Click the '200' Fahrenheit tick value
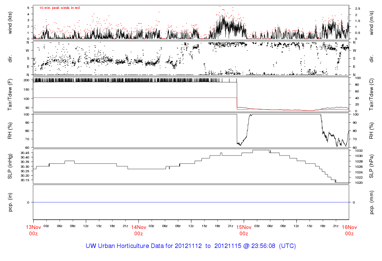Screen dimensions: 382x261 (26, 80)
